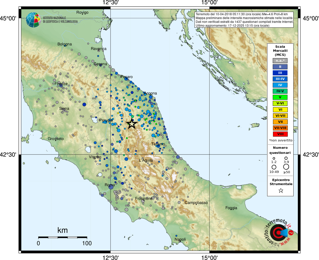Click the n.a.* gray legend swatch

tap(280, 61)
